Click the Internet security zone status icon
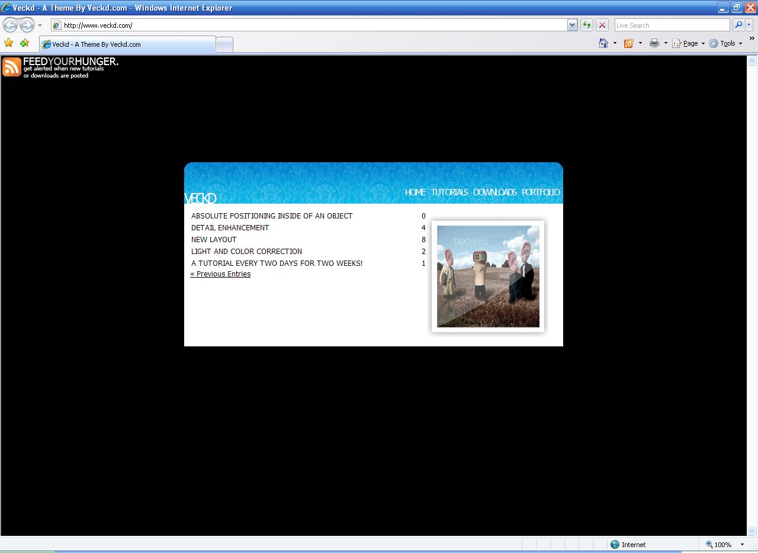Viewport: 758px width, 553px height. point(615,545)
